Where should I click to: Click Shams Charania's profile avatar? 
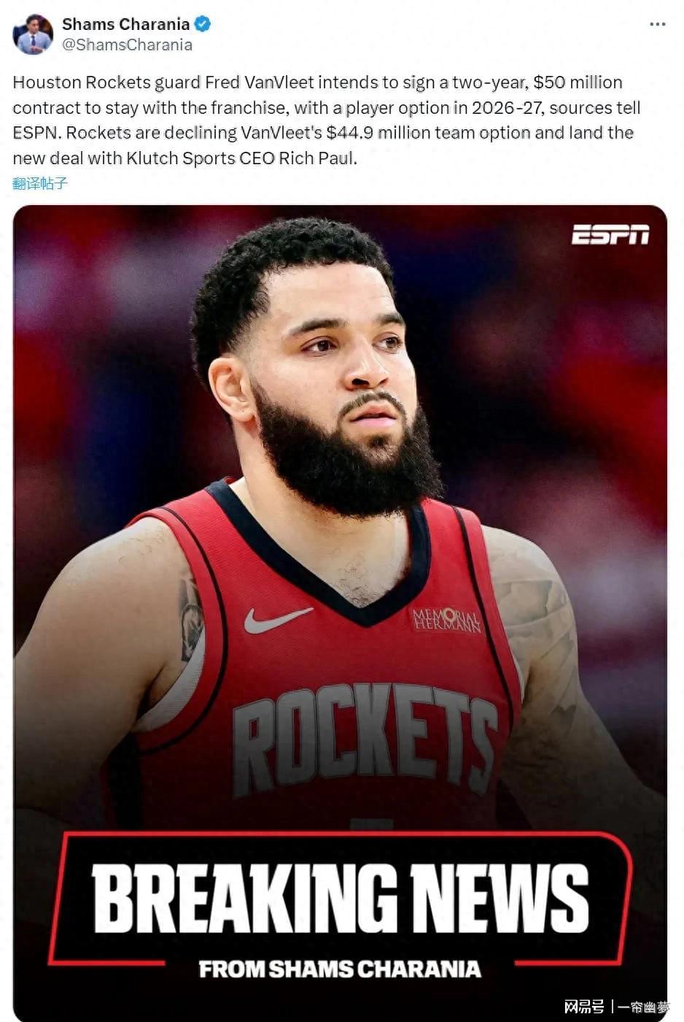coord(33,34)
